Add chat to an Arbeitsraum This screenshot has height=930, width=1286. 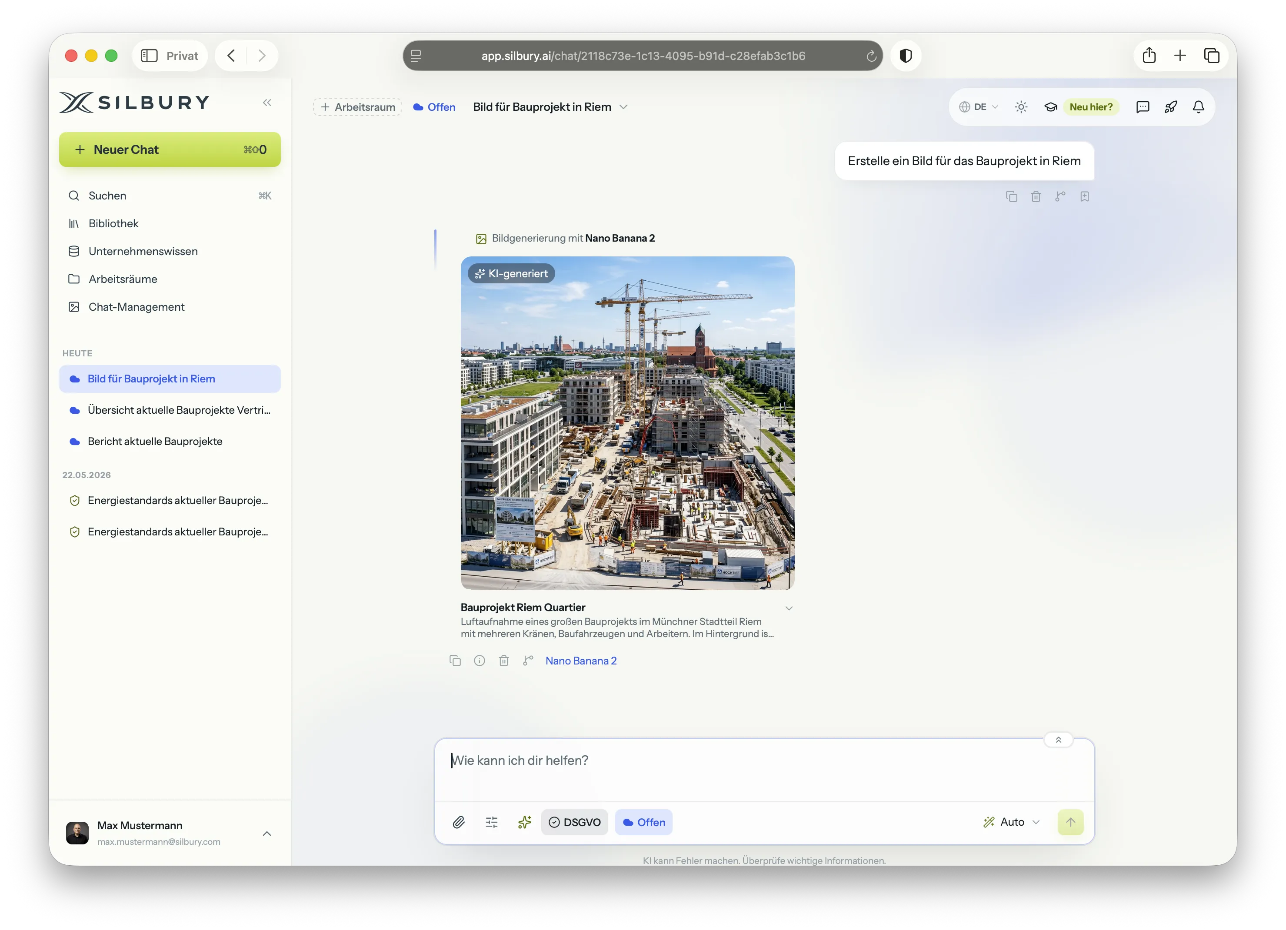(358, 107)
